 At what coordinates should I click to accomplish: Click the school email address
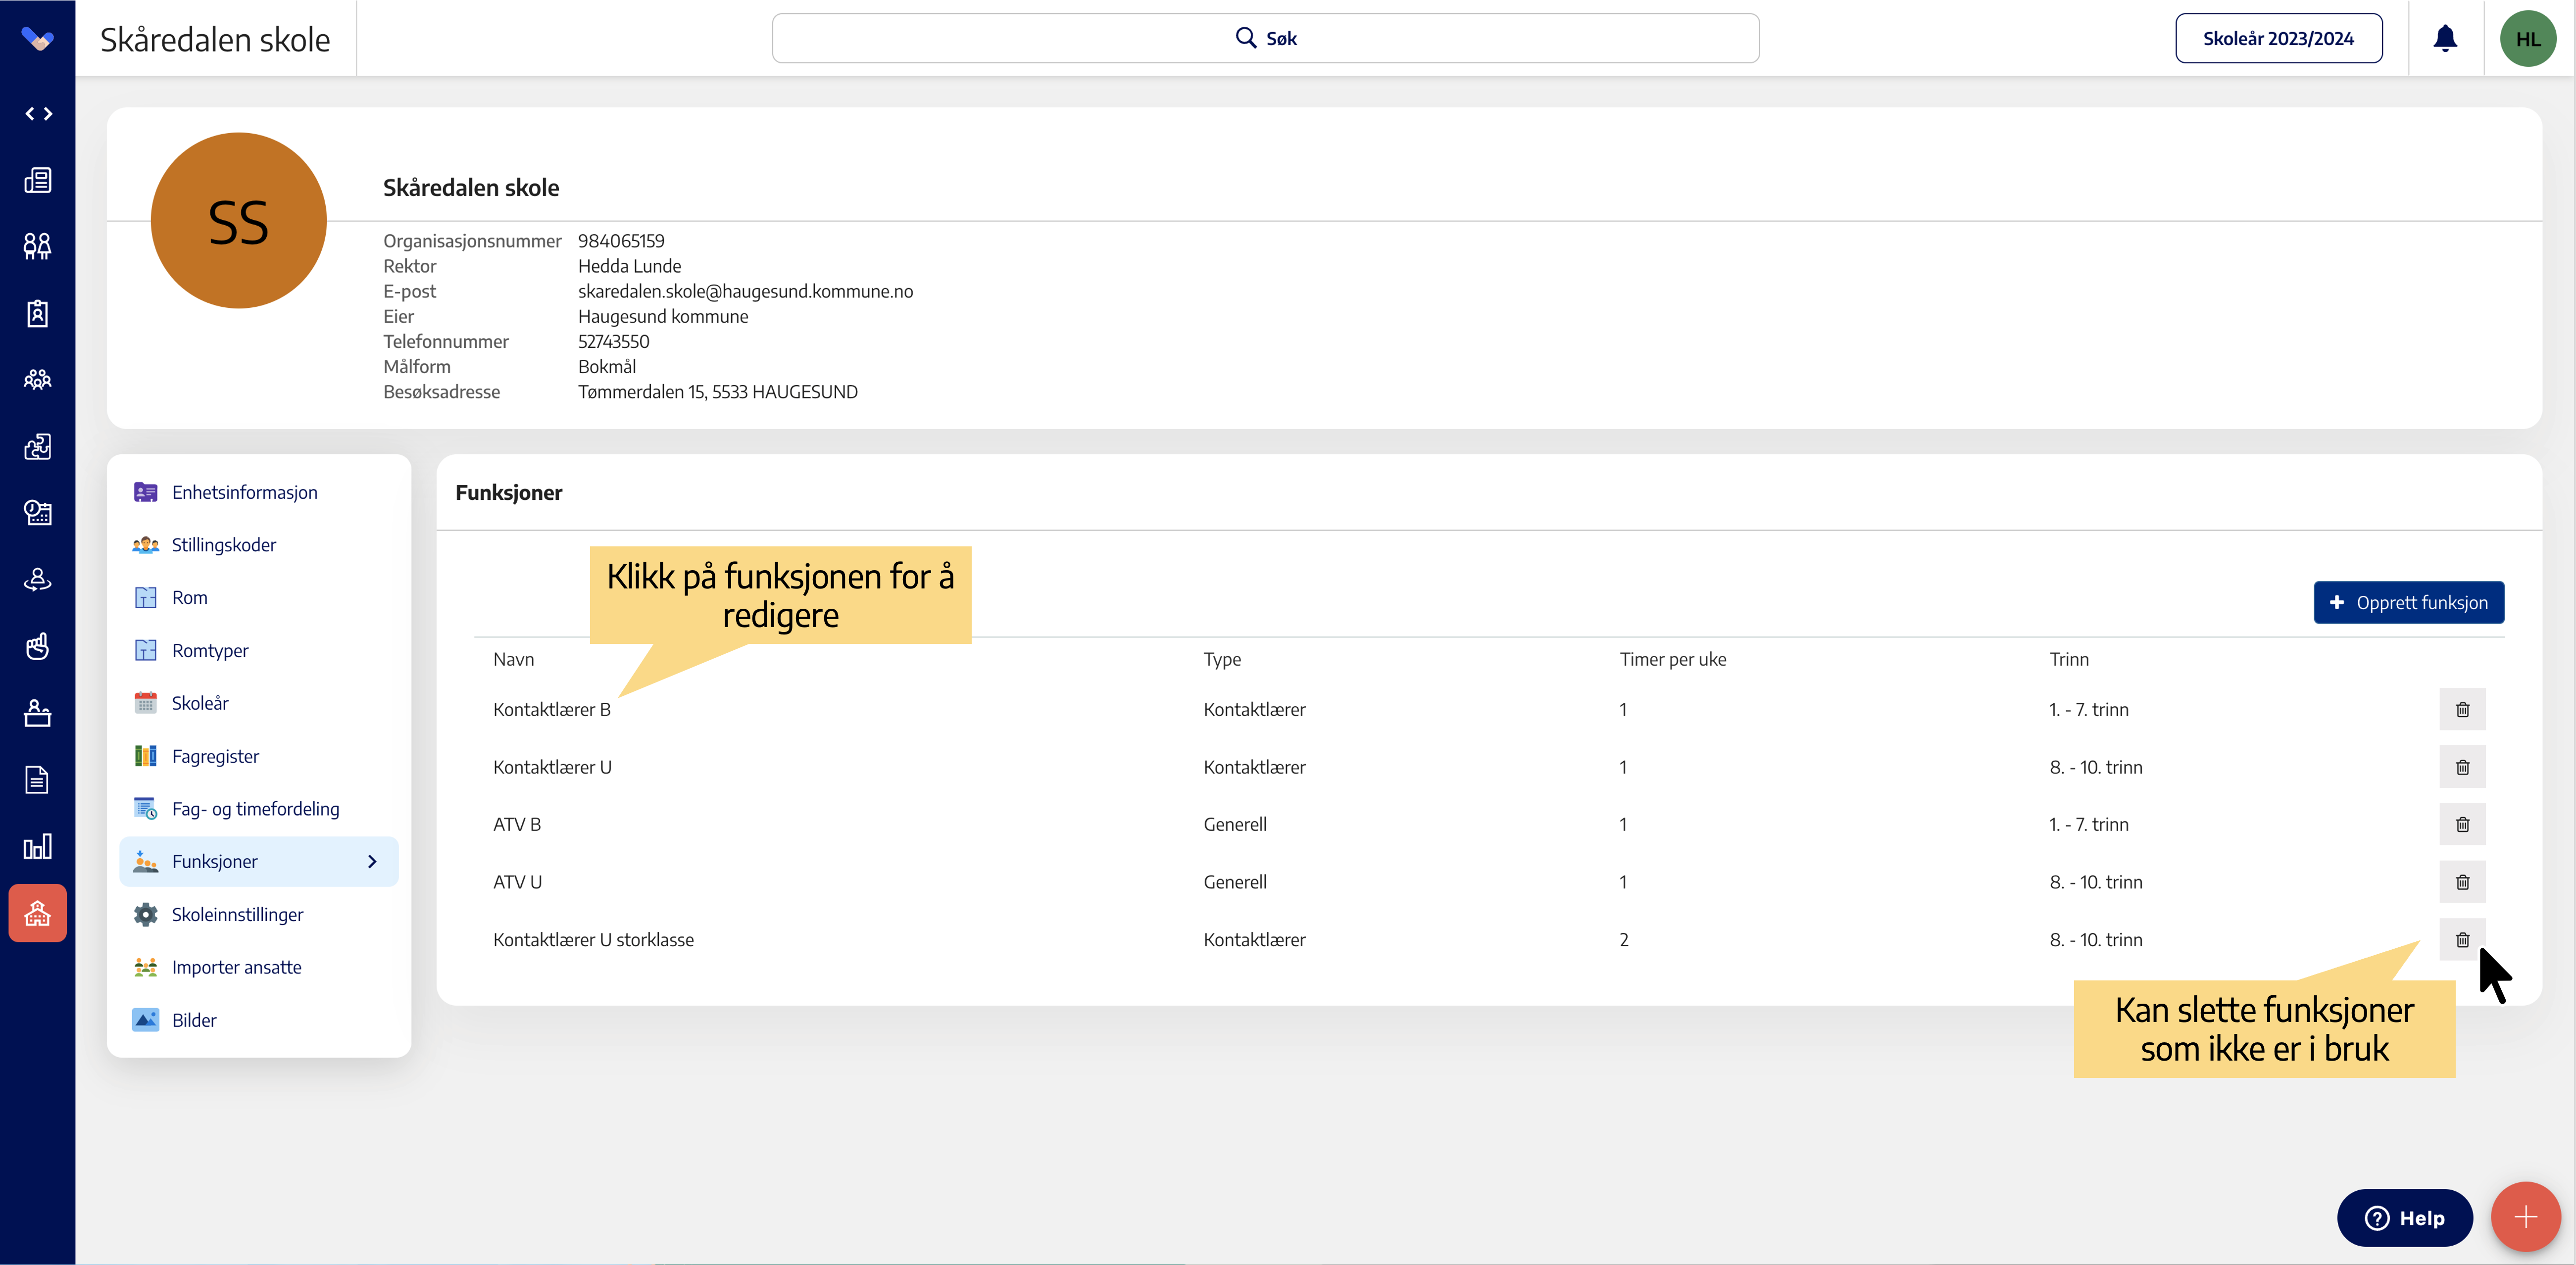745,291
